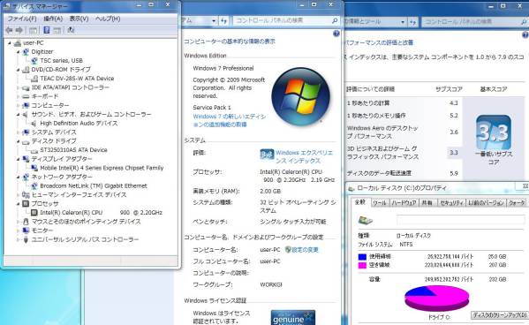Click the search magnifier in Performance window
Screen dimensions: 529x325
pos(525,22)
